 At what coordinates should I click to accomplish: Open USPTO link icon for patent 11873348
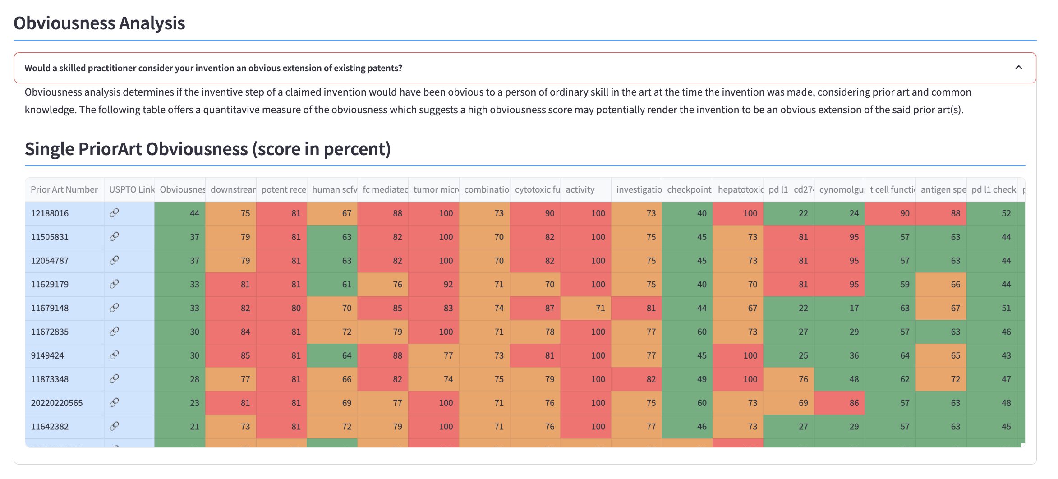click(x=115, y=379)
